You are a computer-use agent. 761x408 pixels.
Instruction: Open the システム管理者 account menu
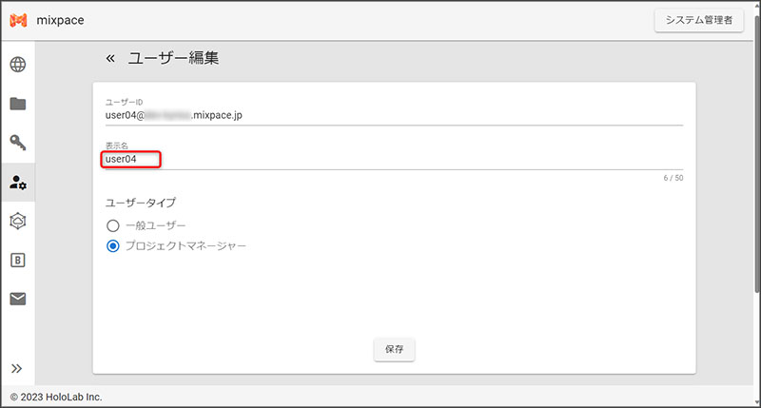[x=698, y=20]
